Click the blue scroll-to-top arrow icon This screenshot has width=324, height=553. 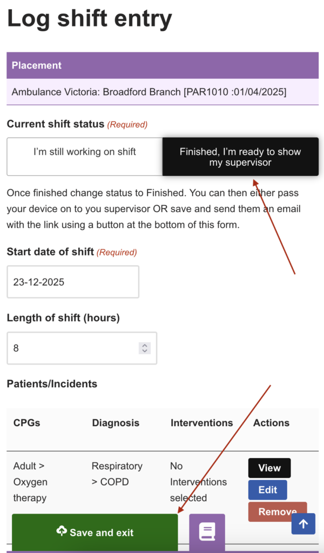[303, 524]
